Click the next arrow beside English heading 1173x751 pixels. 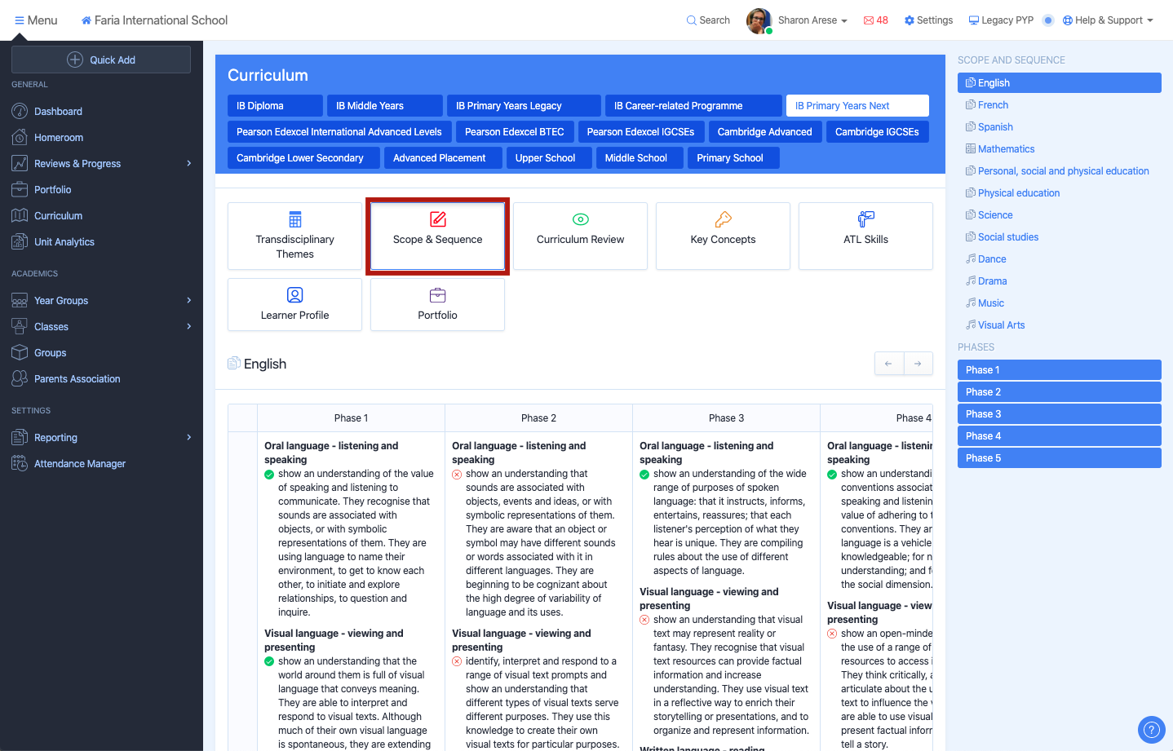coord(918,364)
